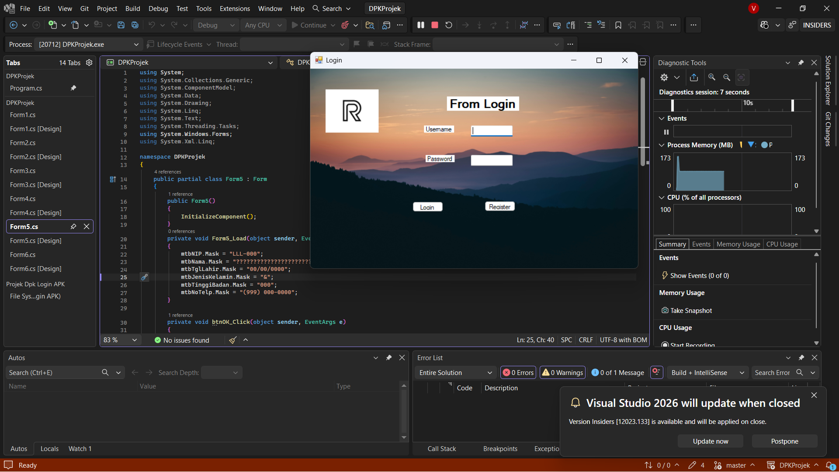Click the Password field in Login window
This screenshot has height=472, width=839.
pos(492,160)
